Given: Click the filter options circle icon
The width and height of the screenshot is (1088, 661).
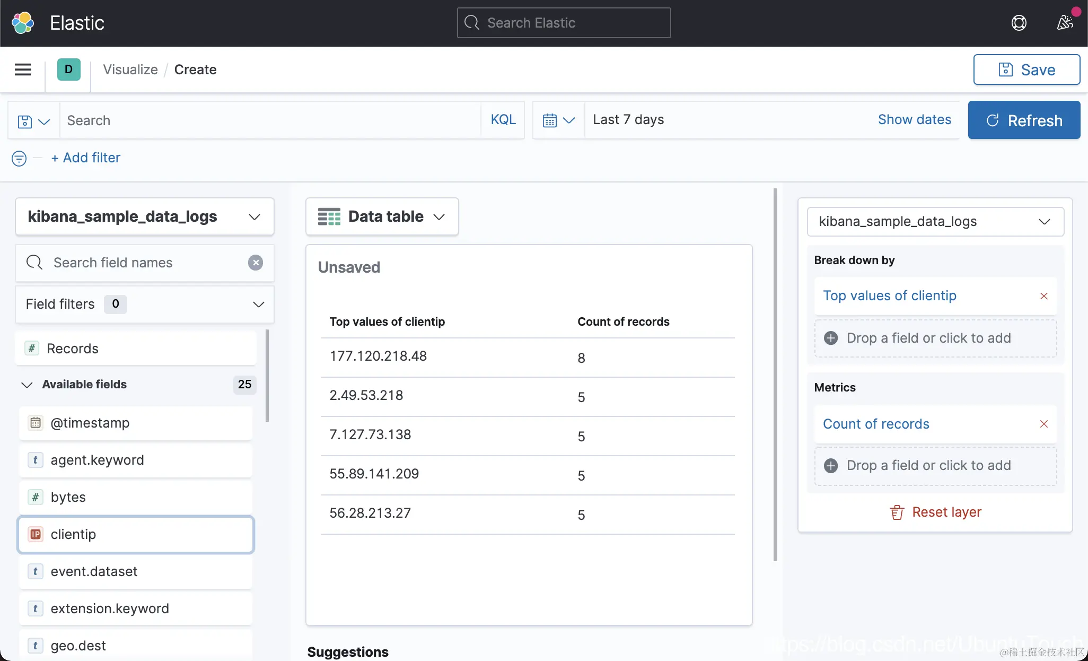Looking at the screenshot, I should 19,158.
